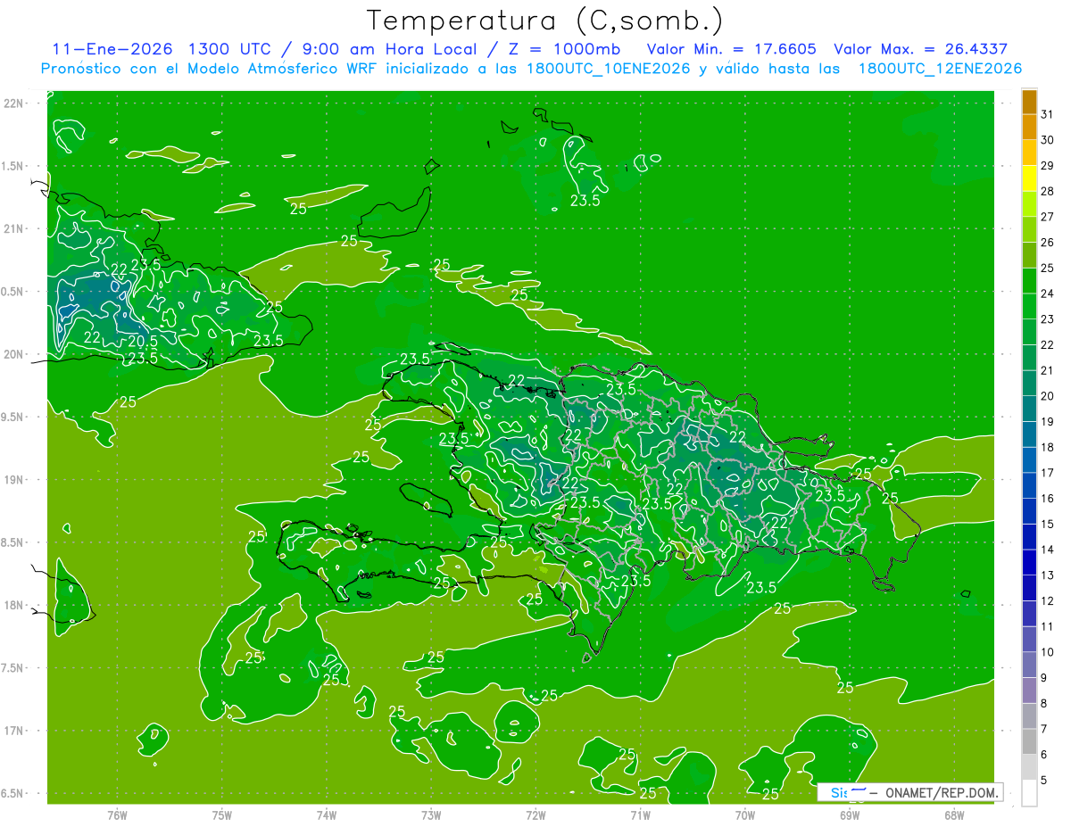Click the "76W" longitude axis label
The width and height of the screenshot is (1071, 827).
tap(117, 815)
